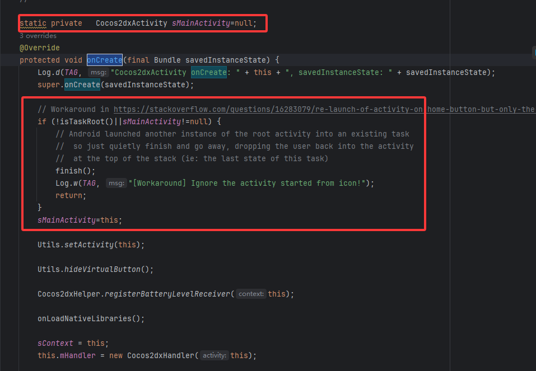Click TAG in the Log.w call
The width and height of the screenshot is (536, 371).
89,183
